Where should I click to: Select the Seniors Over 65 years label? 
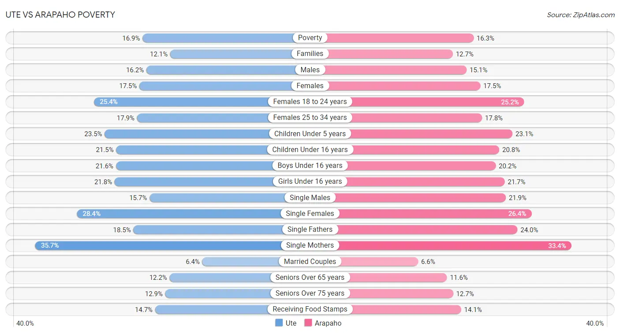coord(310,278)
